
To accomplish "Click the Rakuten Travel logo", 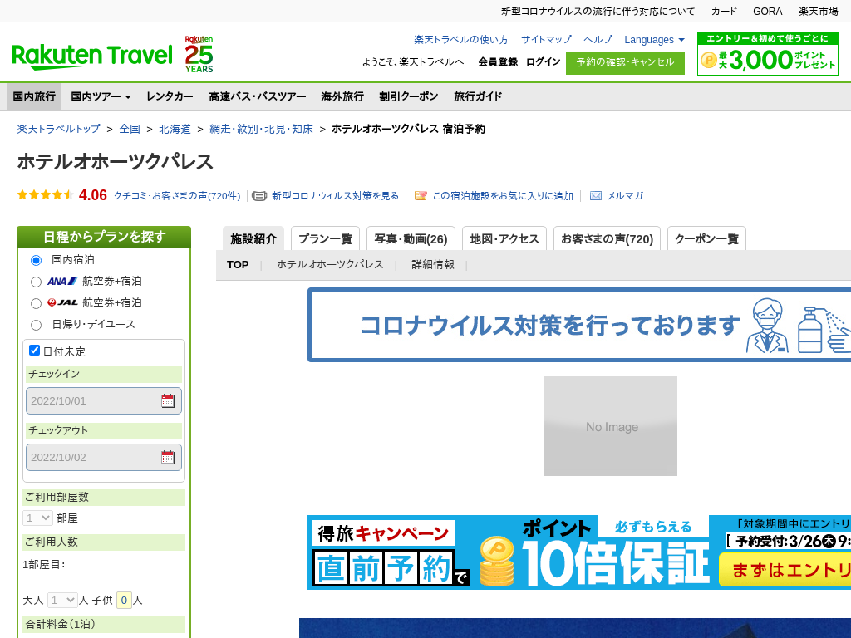I will click(x=91, y=56).
